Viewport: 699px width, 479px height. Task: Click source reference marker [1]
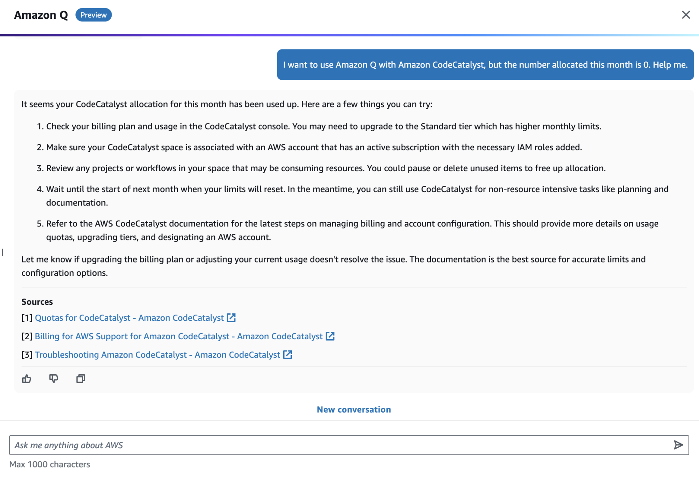tap(27, 317)
